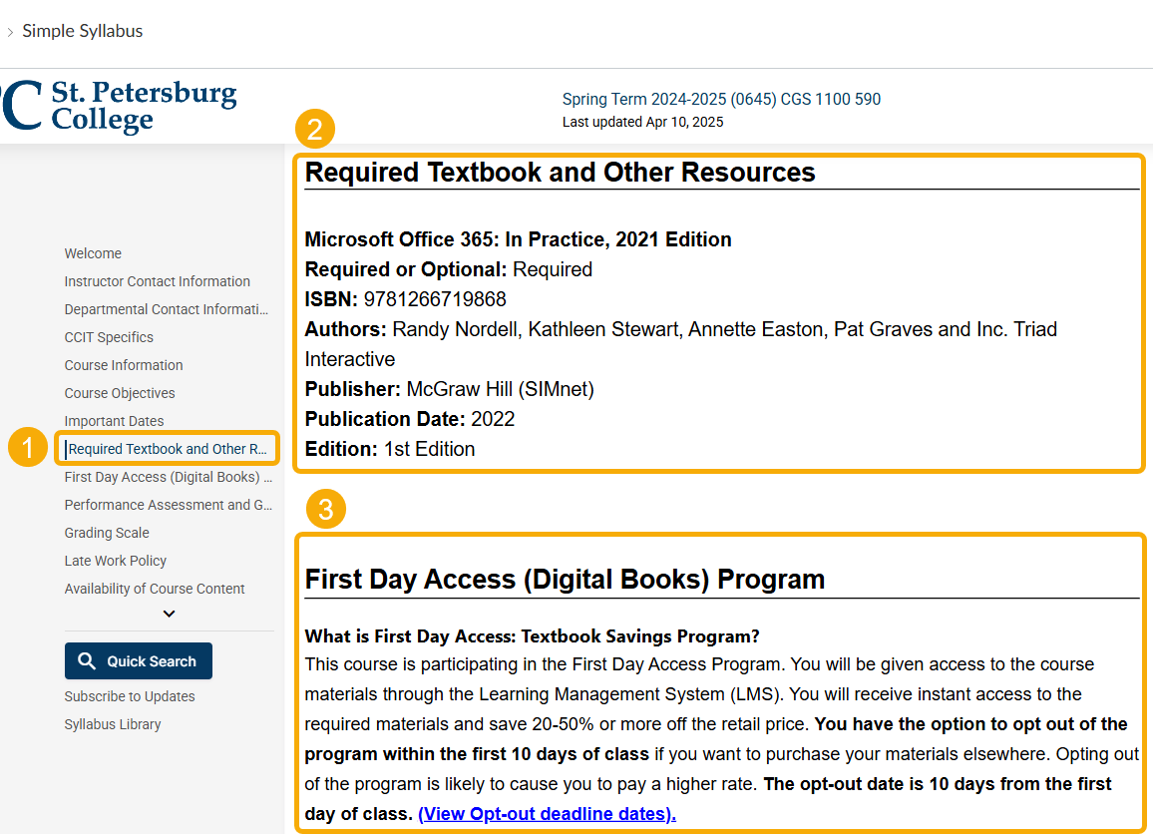Select the Welcome section in the sidebar
Viewport: 1153px width, 834px height.
pyautogui.click(x=93, y=253)
